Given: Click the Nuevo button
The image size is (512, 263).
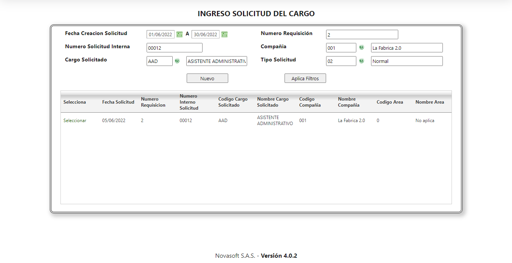Looking at the screenshot, I should [x=207, y=78].
